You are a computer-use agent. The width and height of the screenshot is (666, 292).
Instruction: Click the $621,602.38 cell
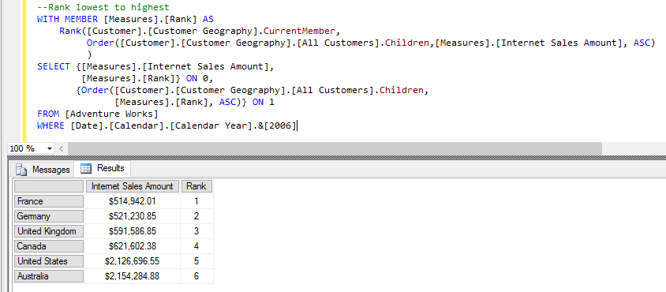click(133, 246)
